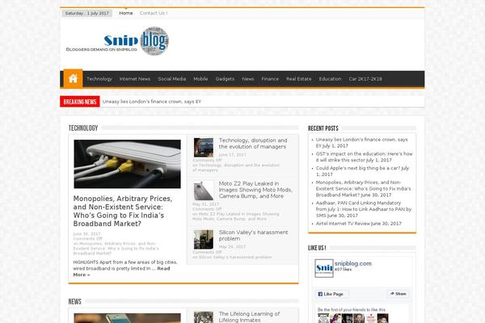Click the orange home icon in navbar
This screenshot has width=485, height=323.
(73, 79)
